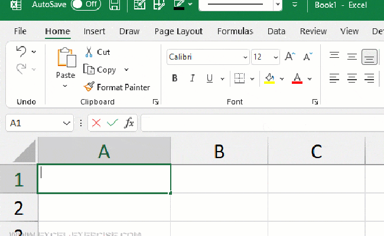The image size is (384, 236).
Task: Select column A header
Action: [x=105, y=151]
